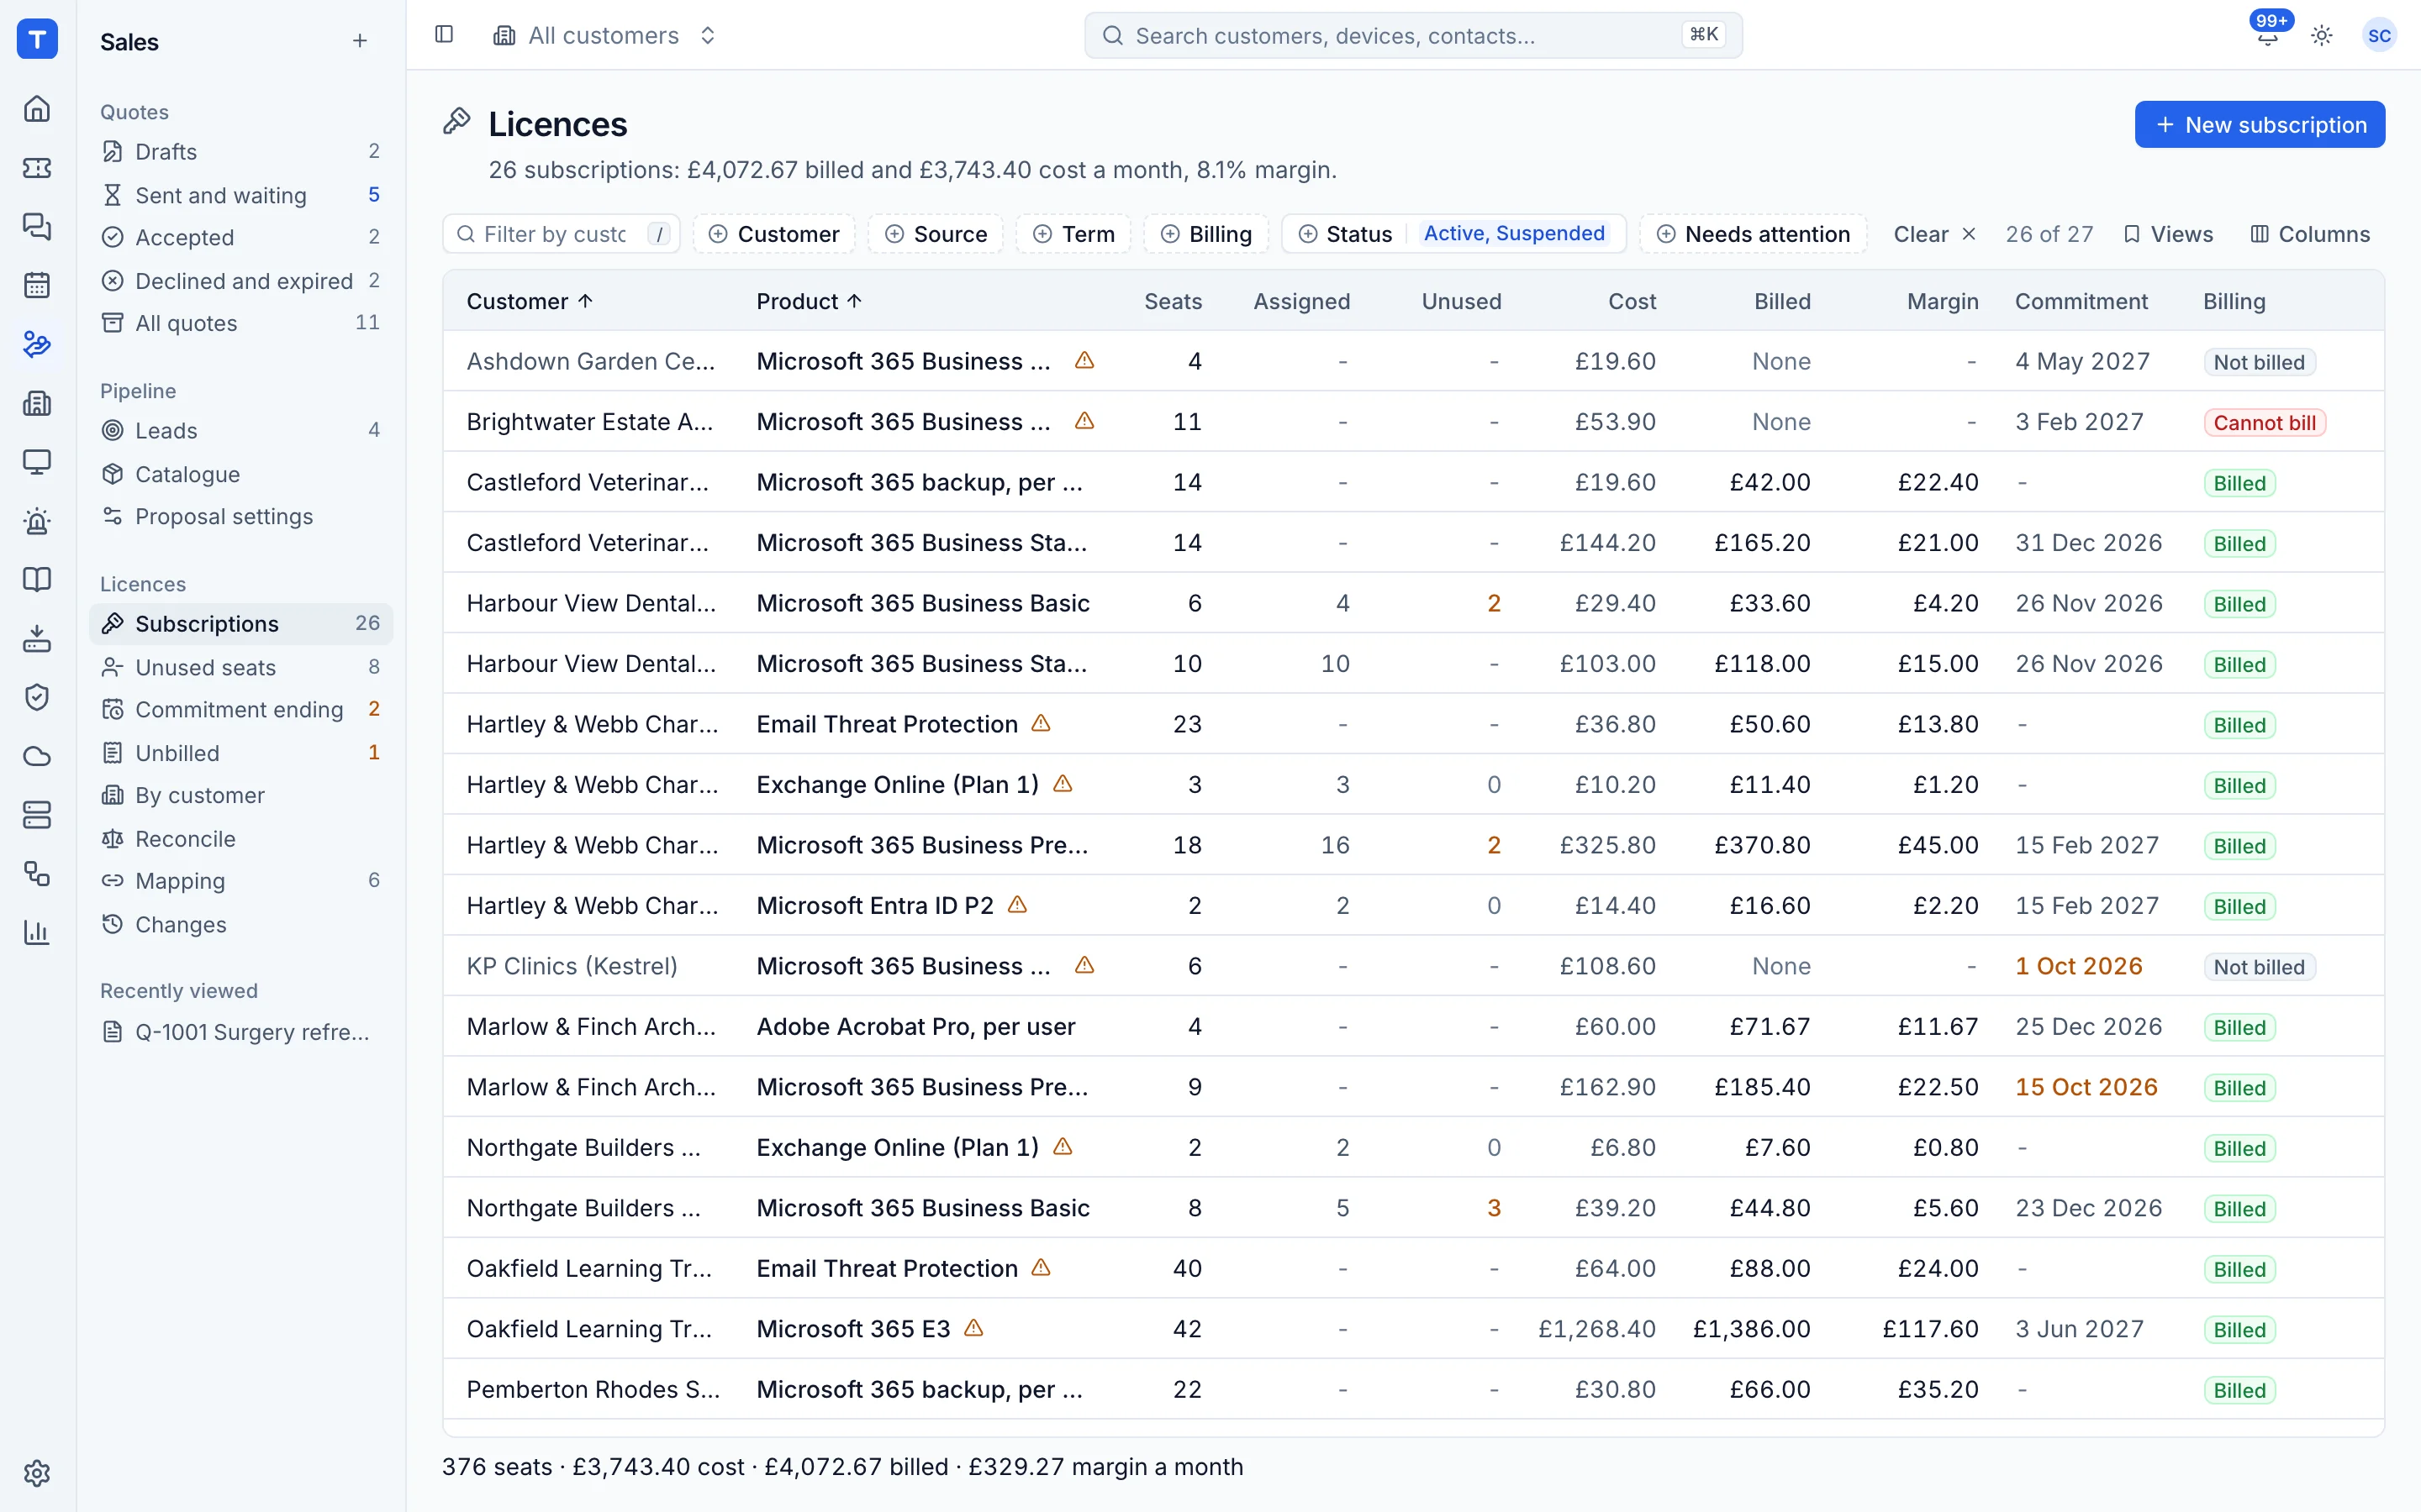This screenshot has height=1512, width=2421.
Task: Sort by the Seats column header
Action: coord(1173,301)
